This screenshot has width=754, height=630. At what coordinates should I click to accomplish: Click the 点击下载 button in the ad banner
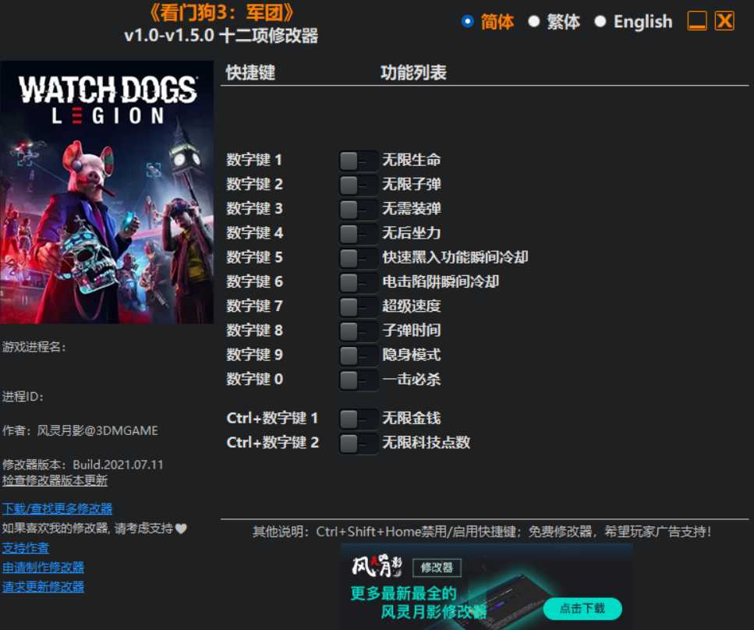click(582, 608)
